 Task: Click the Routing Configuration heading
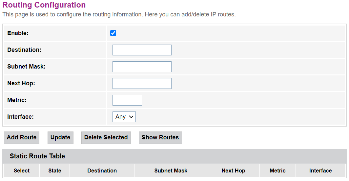point(44,5)
